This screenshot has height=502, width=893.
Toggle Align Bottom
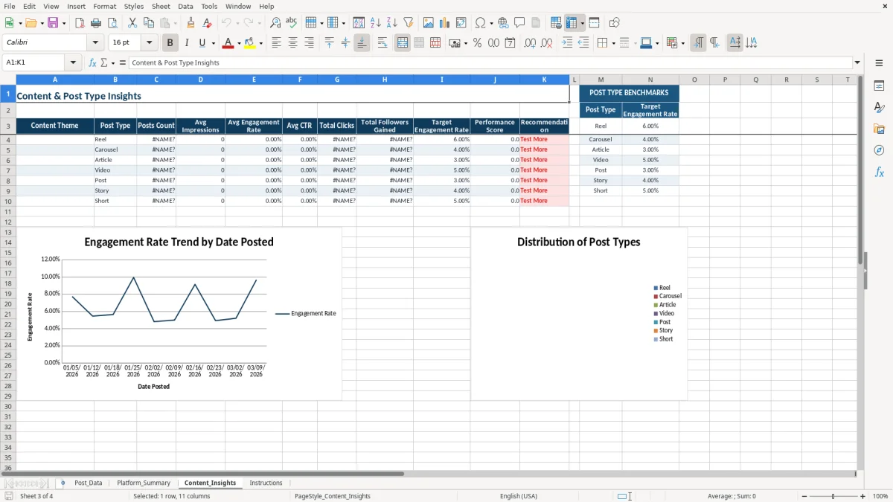point(362,43)
